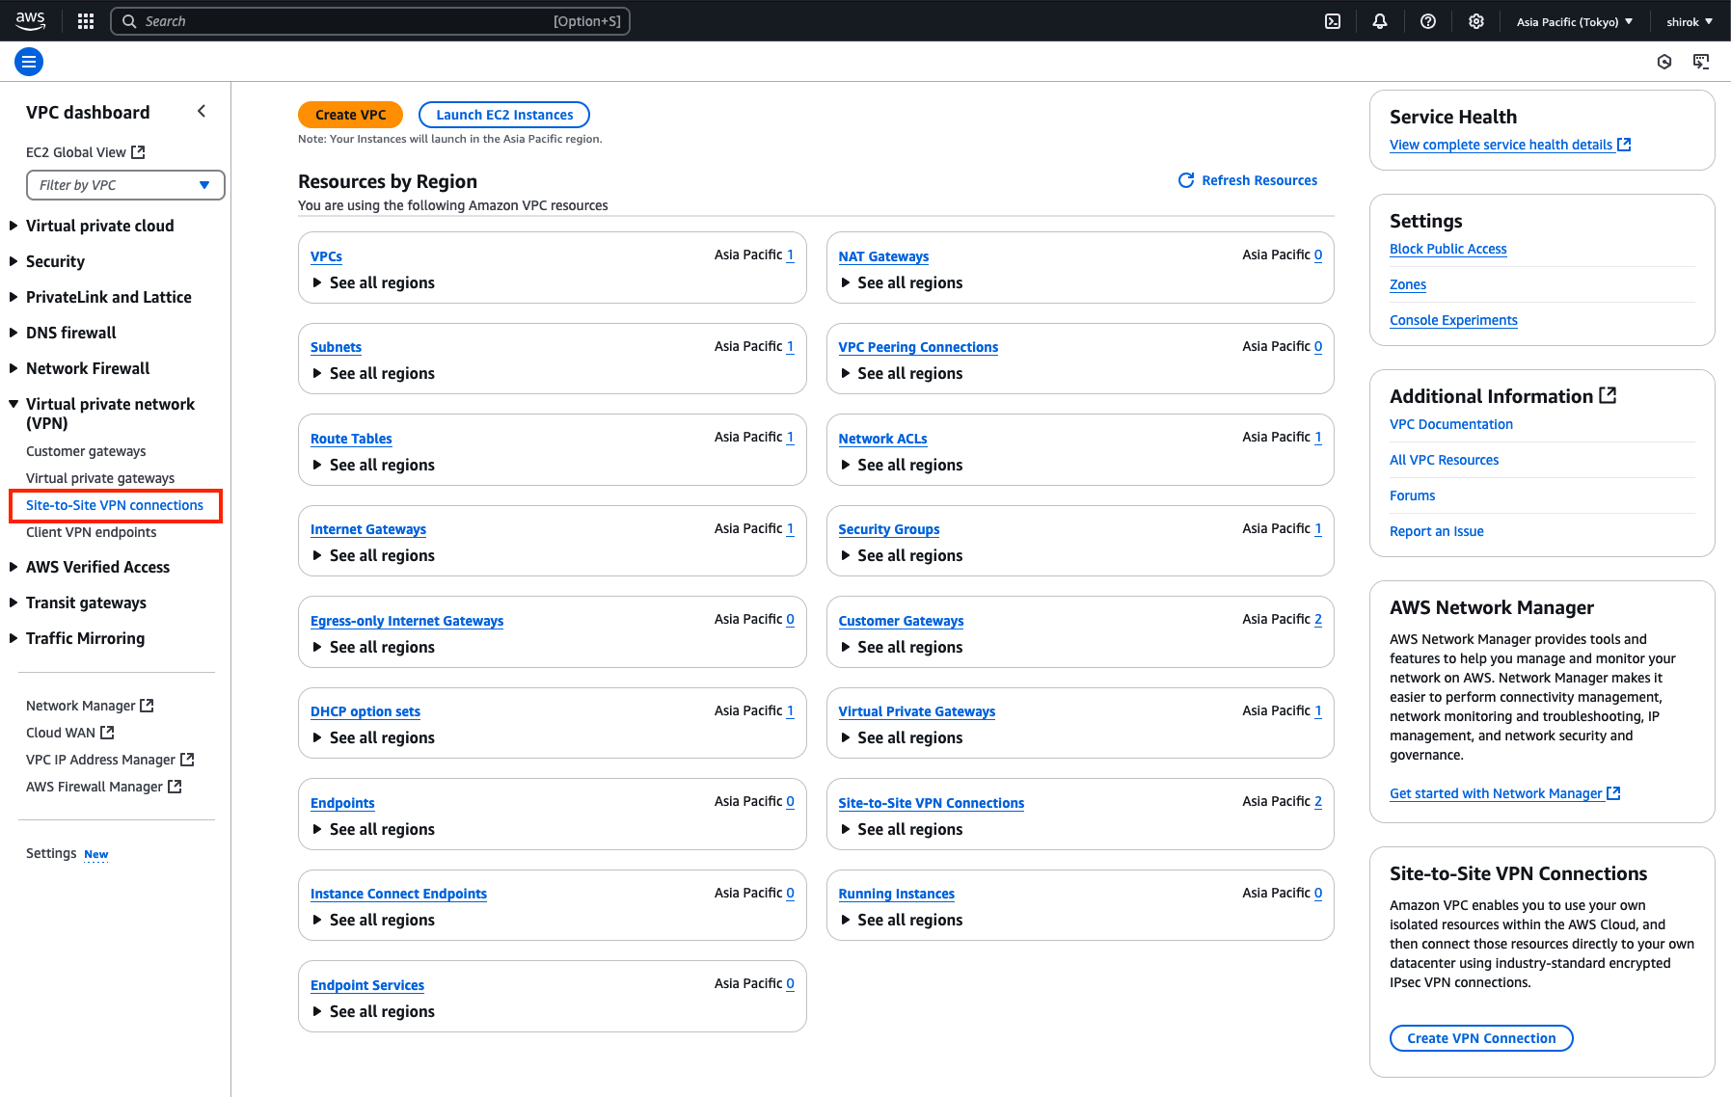Open Console Experiments link
The height and width of the screenshot is (1097, 1731).
pyautogui.click(x=1453, y=320)
